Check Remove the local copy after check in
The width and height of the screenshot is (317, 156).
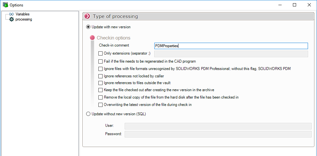[x=101, y=97]
